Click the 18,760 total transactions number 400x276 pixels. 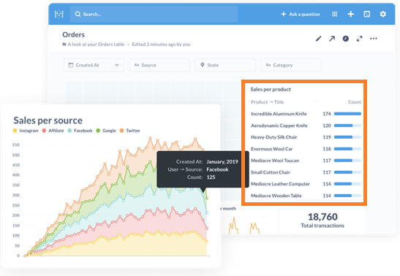click(322, 217)
